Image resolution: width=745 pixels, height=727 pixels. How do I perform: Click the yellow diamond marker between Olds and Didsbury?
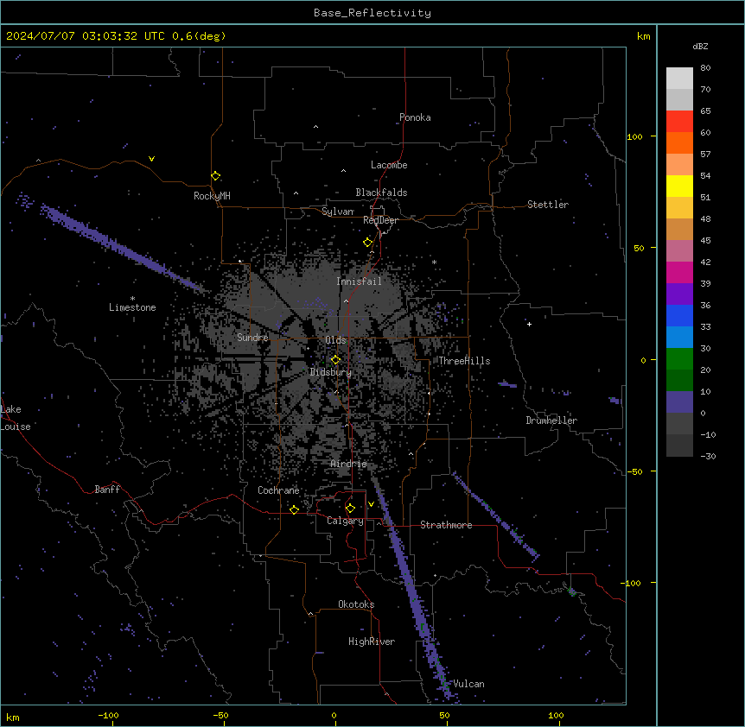(335, 360)
